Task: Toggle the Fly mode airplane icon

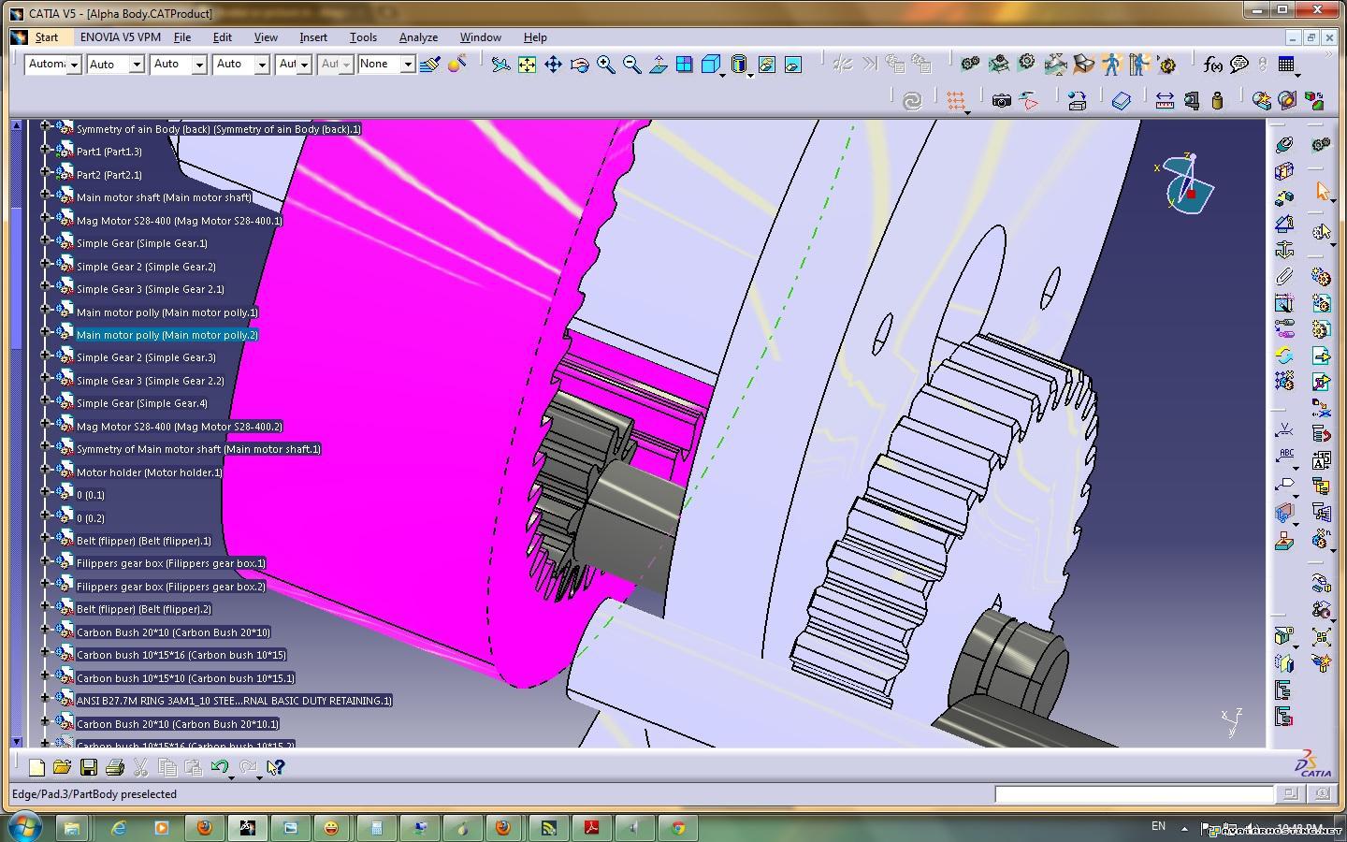Action: (x=500, y=65)
